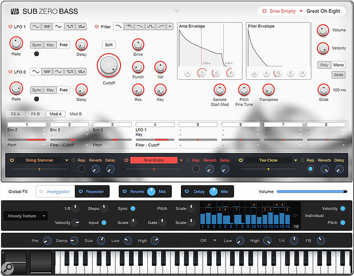Adjust the global Volume slider

pos(312,192)
